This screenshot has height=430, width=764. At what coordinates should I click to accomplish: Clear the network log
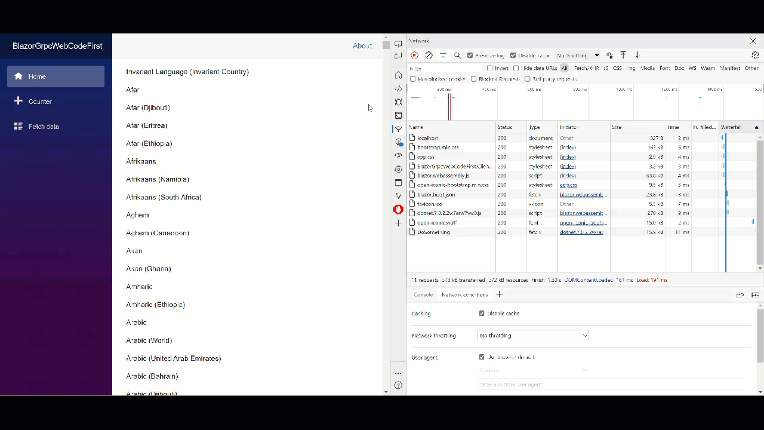point(429,55)
